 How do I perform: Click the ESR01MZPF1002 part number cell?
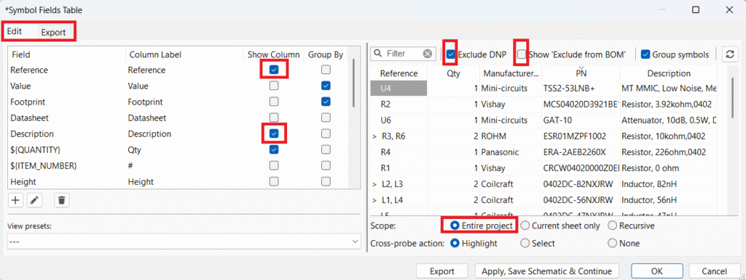(x=581, y=137)
